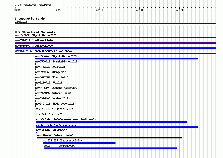Open the nsv4762029 (Quan2021) label
The height and width of the screenshot is (158, 223).
click(x=51, y=67)
